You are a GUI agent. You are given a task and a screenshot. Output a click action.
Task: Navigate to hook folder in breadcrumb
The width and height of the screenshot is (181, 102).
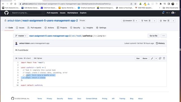(x=79, y=36)
